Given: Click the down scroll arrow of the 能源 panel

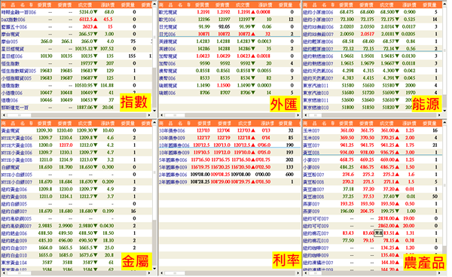Looking at the screenshot, I should pos(444,111).
